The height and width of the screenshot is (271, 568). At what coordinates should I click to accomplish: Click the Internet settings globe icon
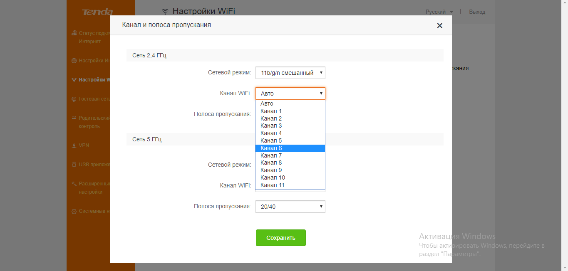coord(74,61)
